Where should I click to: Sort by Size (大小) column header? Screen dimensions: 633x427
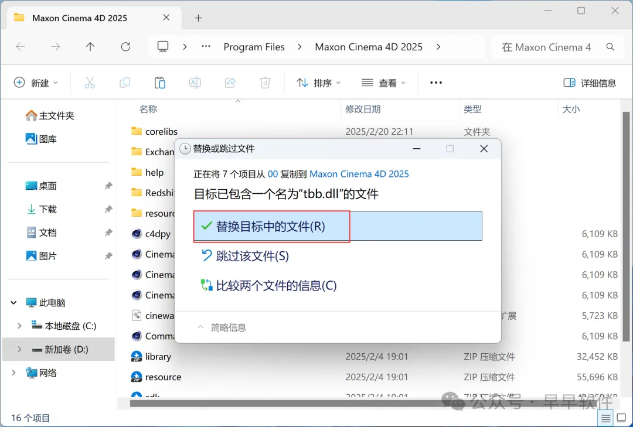[571, 109]
